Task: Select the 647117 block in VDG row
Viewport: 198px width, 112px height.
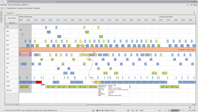Action: (x=165, y=73)
